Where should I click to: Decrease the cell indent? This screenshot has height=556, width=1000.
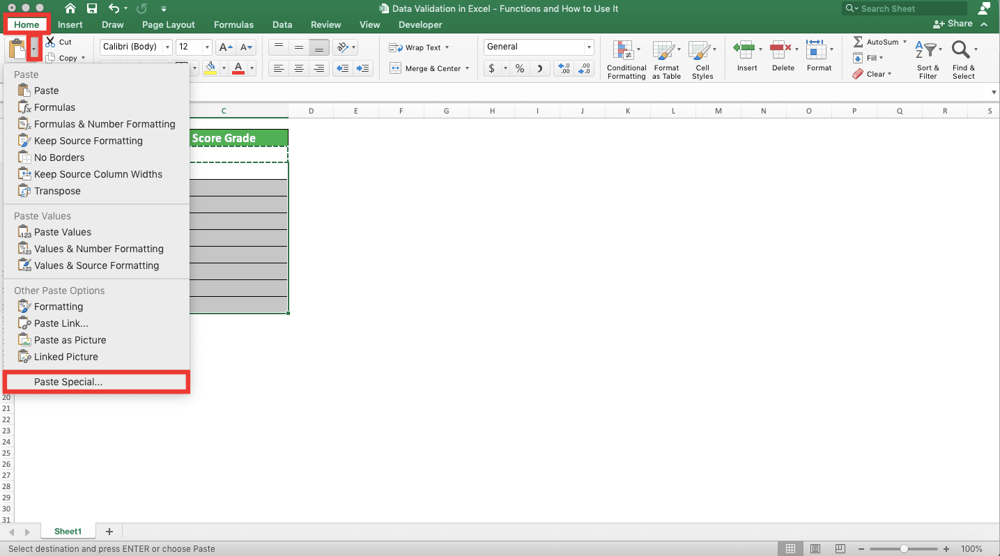pos(342,68)
